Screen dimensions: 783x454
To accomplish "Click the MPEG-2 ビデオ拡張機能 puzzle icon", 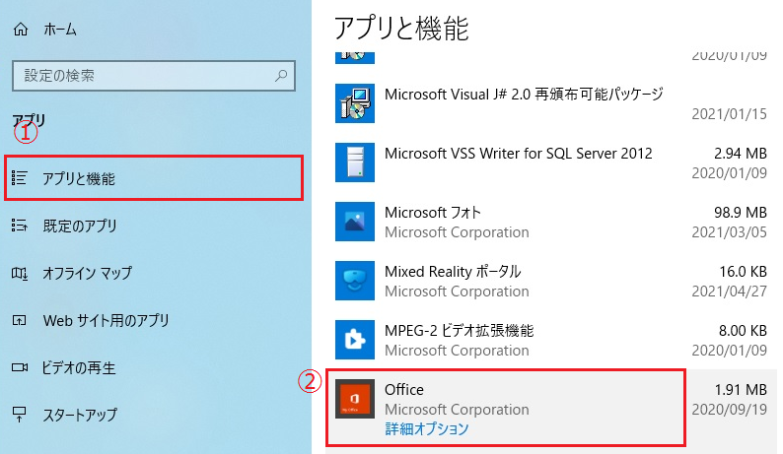I will coord(355,340).
